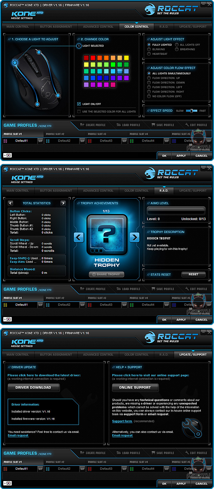Click the Aimo Level progress bar
The height and width of the screenshot is (489, 214).
(176, 210)
